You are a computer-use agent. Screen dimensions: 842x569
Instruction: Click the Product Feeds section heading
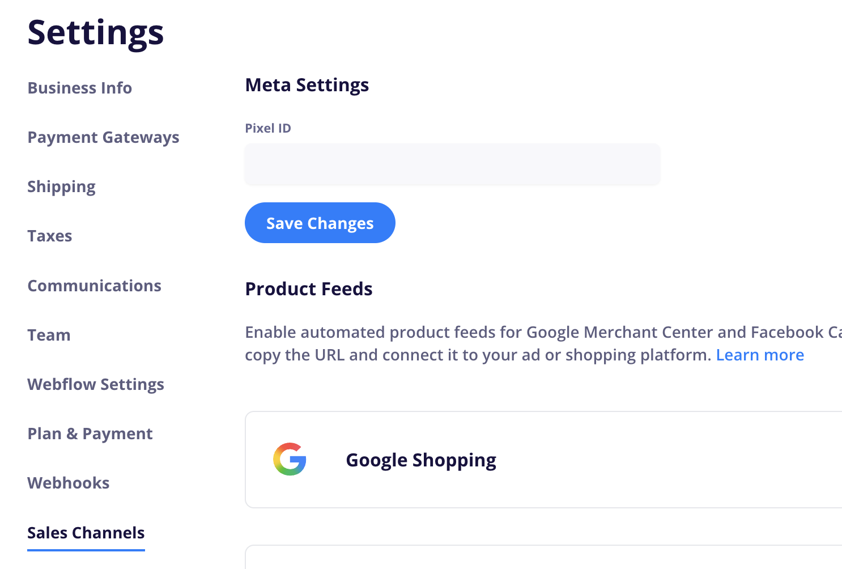309,289
